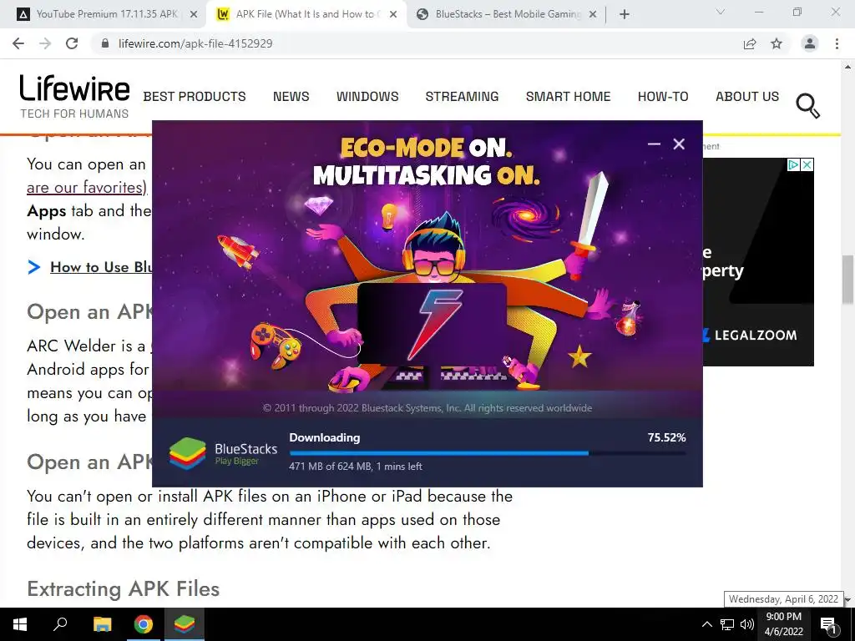
Task: Close the BlueStacks installer window
Action: tap(679, 144)
